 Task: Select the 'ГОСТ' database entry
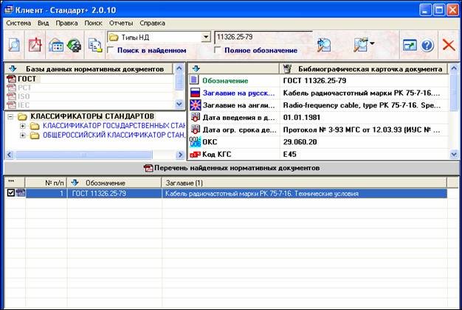pos(27,79)
